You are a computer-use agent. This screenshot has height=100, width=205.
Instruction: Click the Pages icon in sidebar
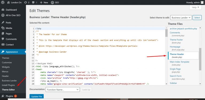tap(3, 34)
